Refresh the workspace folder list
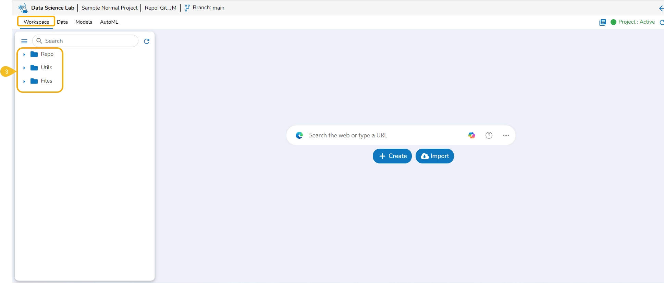The height and width of the screenshot is (283, 664). click(x=147, y=41)
